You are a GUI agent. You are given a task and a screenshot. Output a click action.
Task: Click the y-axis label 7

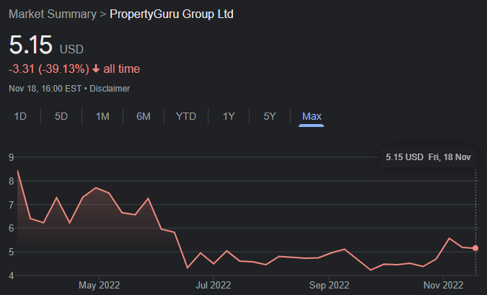[x=12, y=205]
